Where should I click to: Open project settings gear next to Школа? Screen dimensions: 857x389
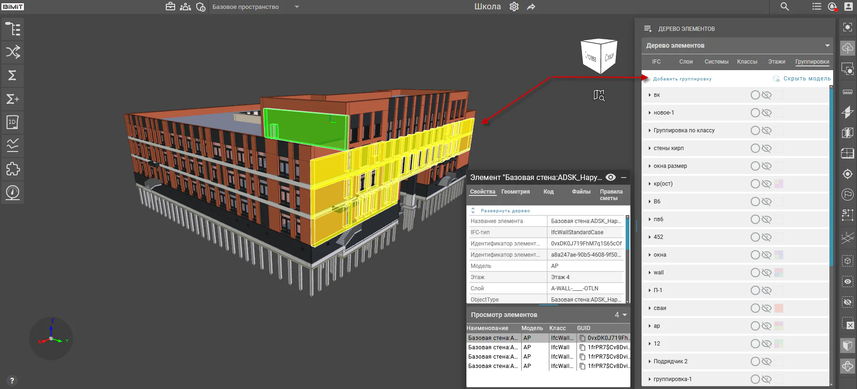[514, 7]
